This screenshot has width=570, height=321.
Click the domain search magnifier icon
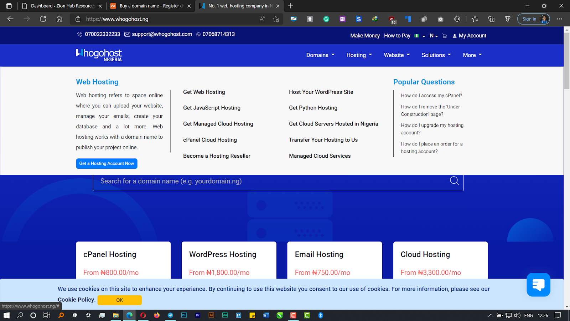[454, 181]
